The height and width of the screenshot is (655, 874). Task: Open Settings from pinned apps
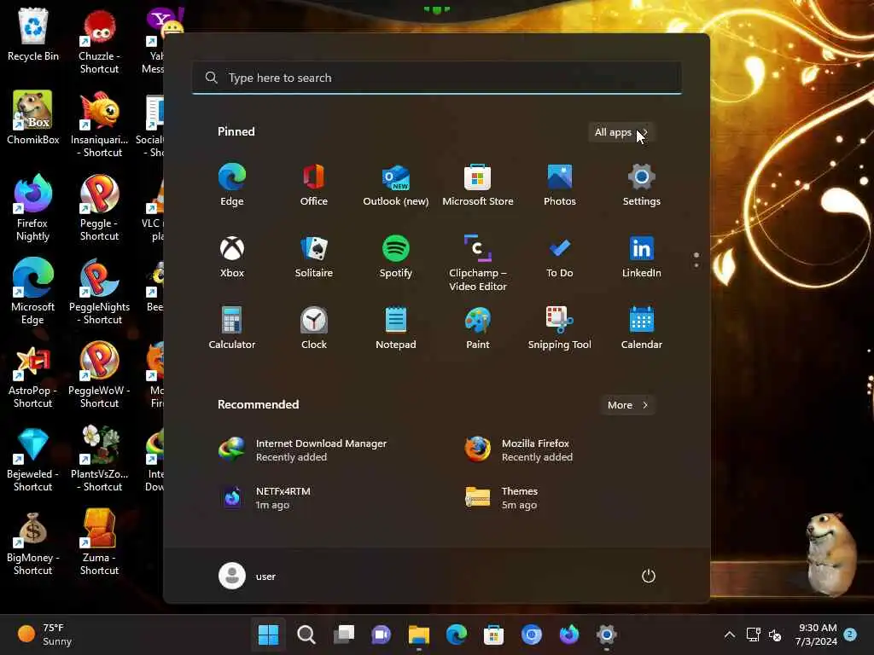click(642, 185)
